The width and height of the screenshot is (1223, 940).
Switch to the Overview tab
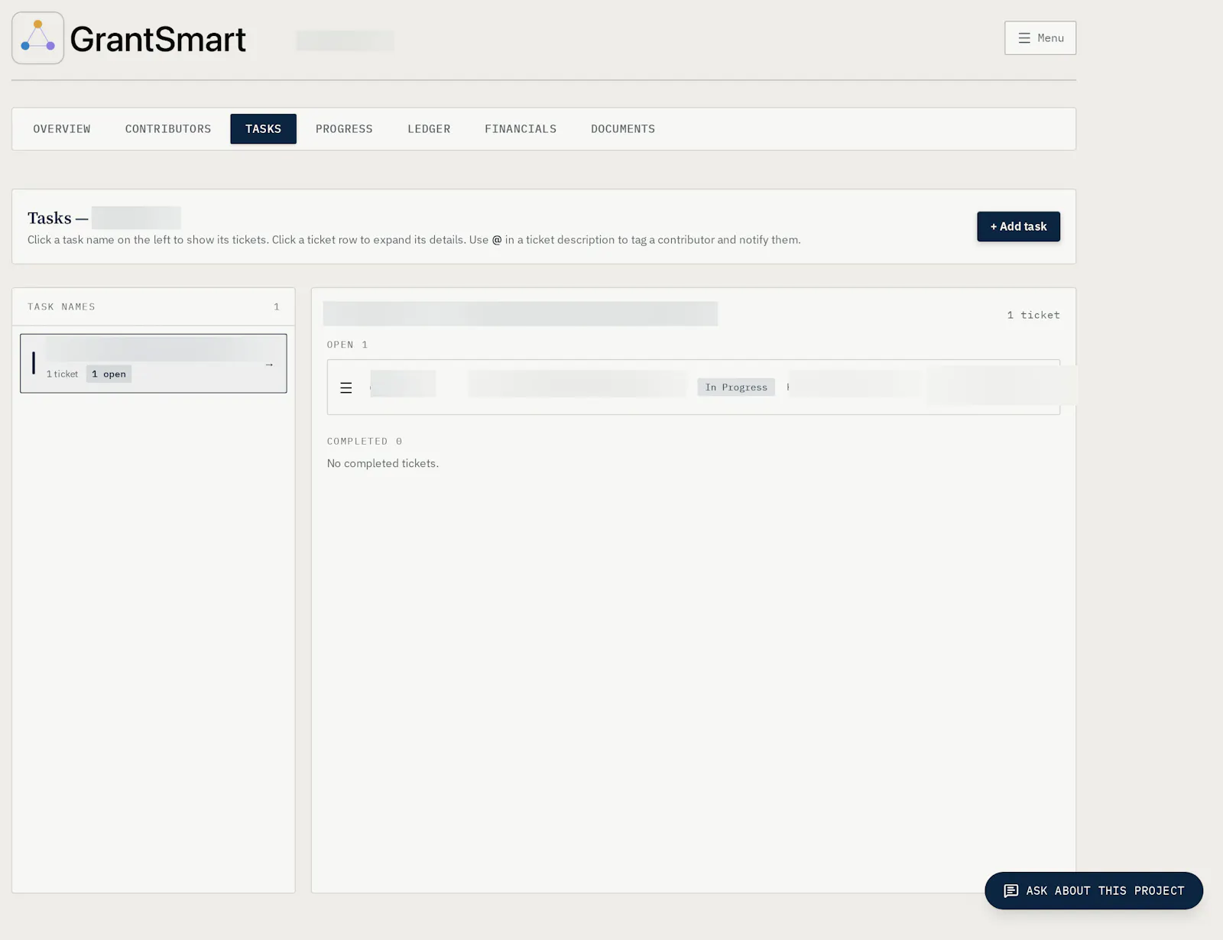pos(62,129)
